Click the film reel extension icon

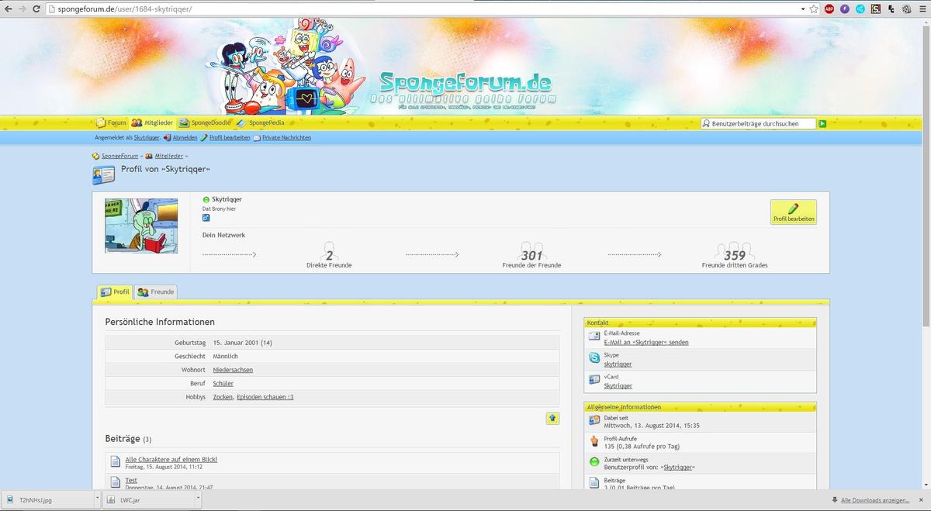coord(907,9)
